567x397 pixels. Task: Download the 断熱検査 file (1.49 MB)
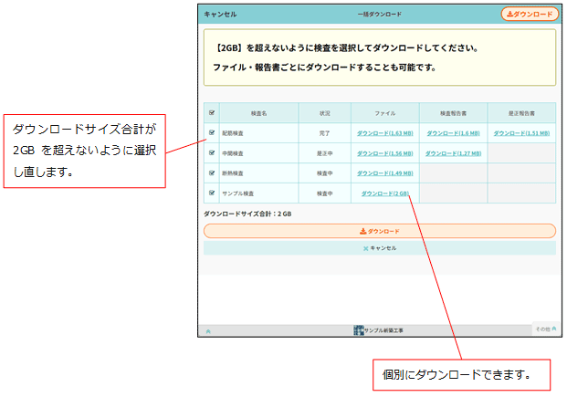pos(385,173)
